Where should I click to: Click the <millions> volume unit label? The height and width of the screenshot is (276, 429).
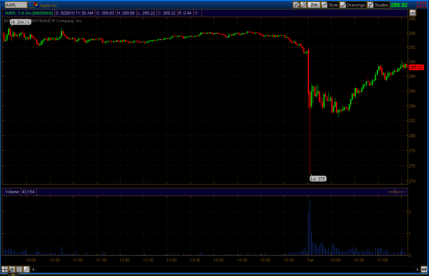coord(397,192)
